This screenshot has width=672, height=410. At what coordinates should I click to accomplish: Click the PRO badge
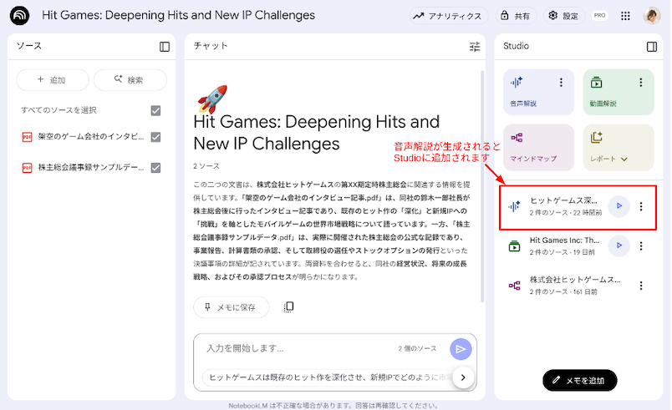(599, 15)
